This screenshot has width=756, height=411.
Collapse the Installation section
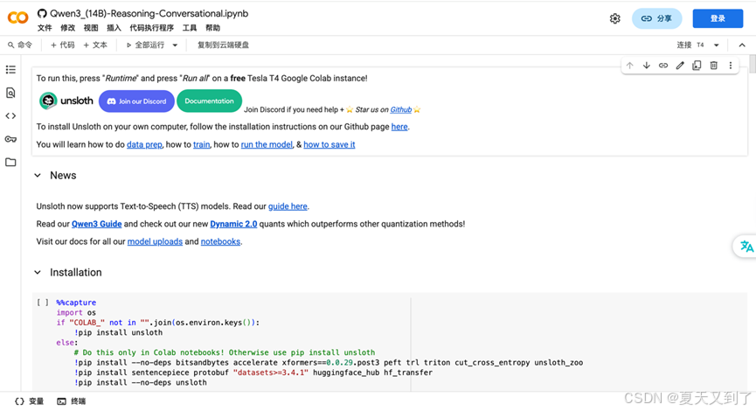point(38,272)
